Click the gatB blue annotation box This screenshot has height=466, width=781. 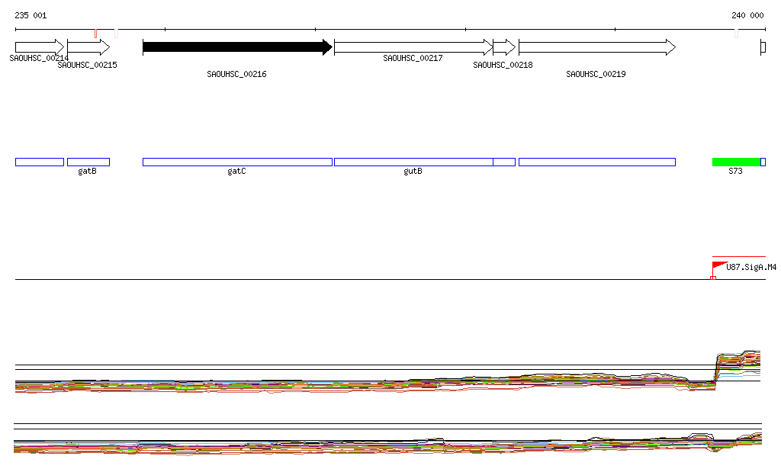(88, 162)
